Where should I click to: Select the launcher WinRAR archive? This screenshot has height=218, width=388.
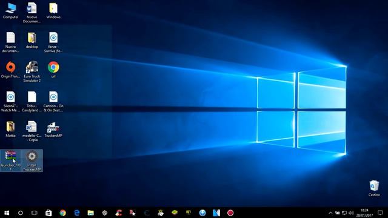click(11, 161)
